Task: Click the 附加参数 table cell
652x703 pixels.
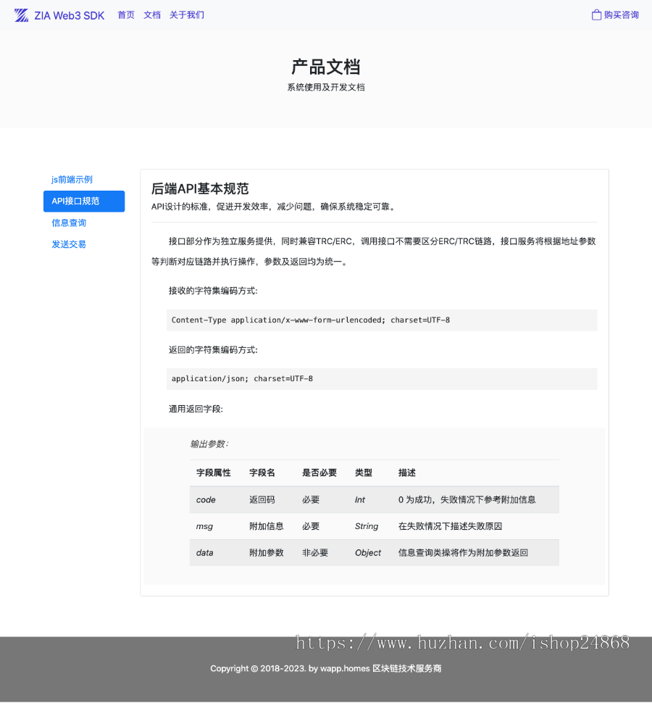Action: [x=266, y=552]
